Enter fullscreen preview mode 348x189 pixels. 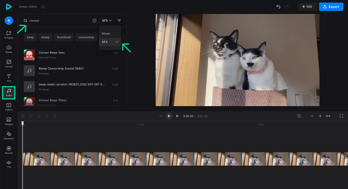(x=341, y=116)
